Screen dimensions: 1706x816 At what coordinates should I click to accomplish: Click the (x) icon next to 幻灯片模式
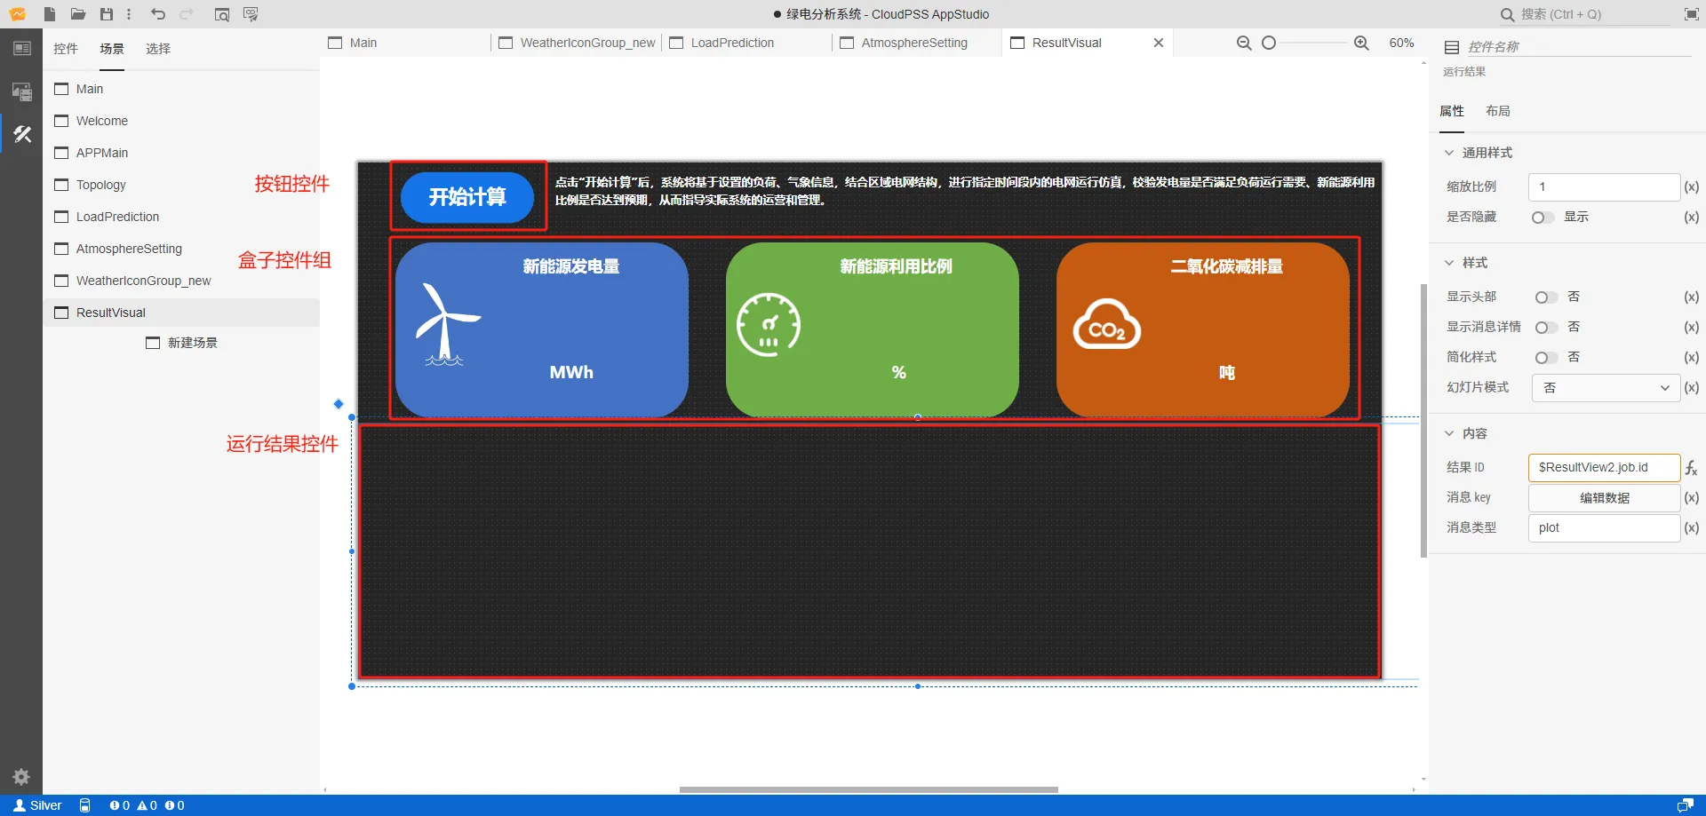click(x=1692, y=388)
